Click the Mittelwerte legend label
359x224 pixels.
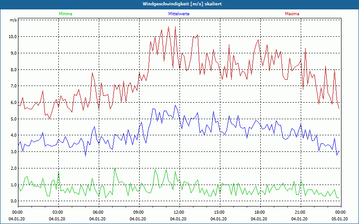179,14
